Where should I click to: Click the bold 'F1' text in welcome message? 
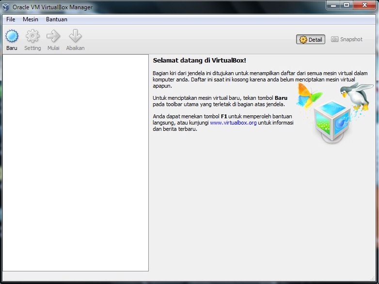pyautogui.click(x=224, y=116)
